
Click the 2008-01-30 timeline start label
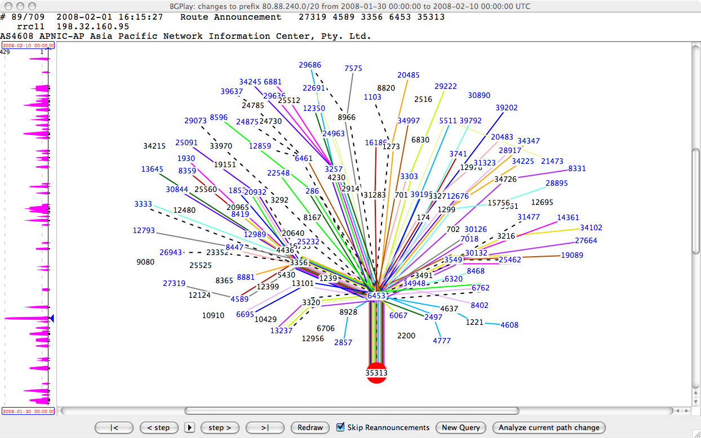pos(27,411)
